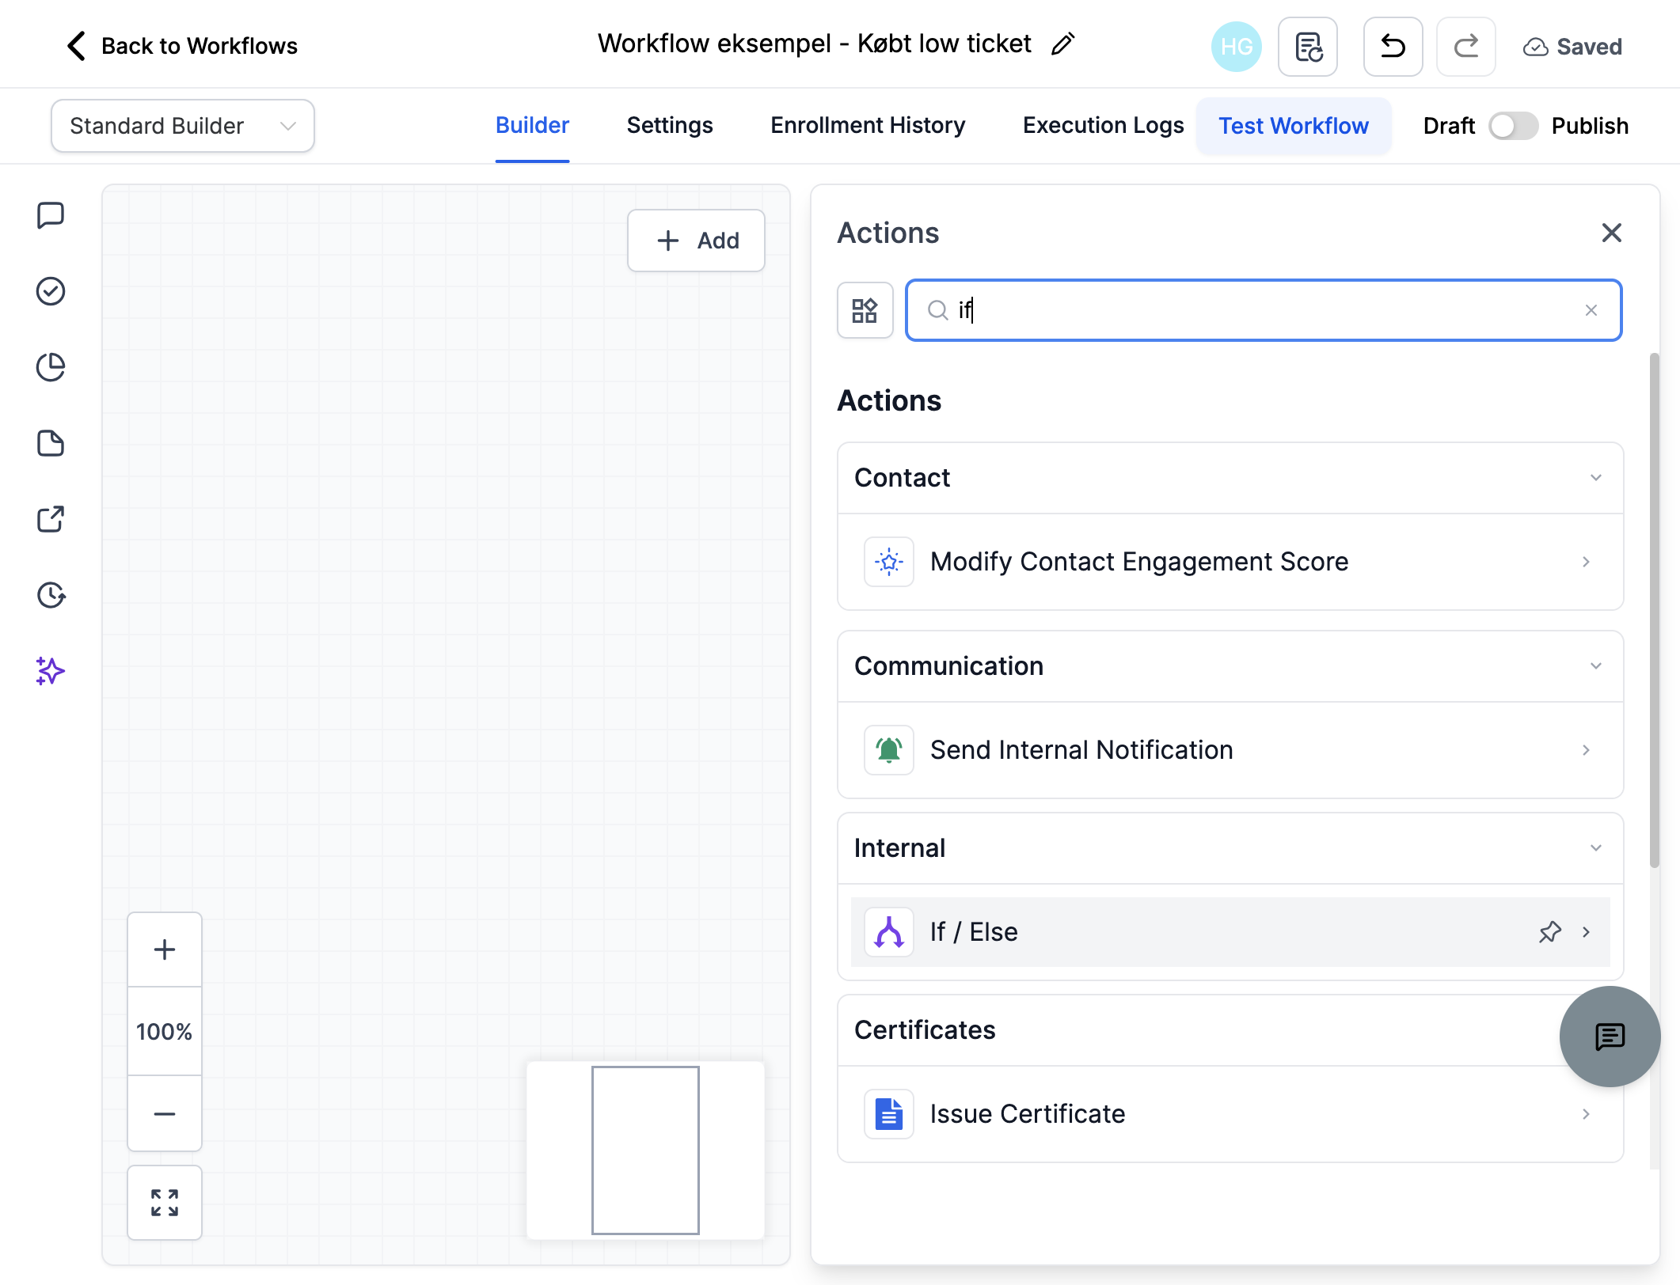Click the canvas minimap thumbnail
This screenshot has width=1680, height=1285.
pos(645,1150)
